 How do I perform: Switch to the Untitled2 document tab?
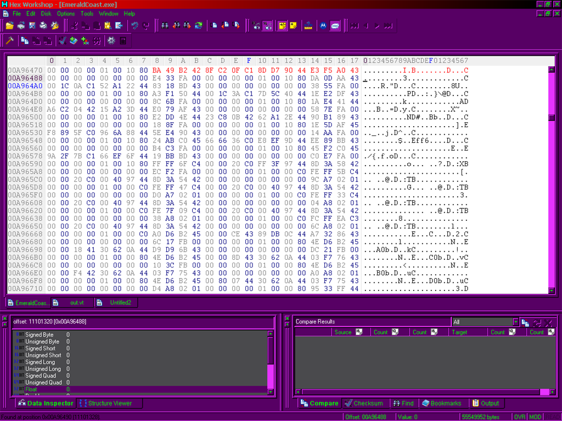pyautogui.click(x=116, y=303)
